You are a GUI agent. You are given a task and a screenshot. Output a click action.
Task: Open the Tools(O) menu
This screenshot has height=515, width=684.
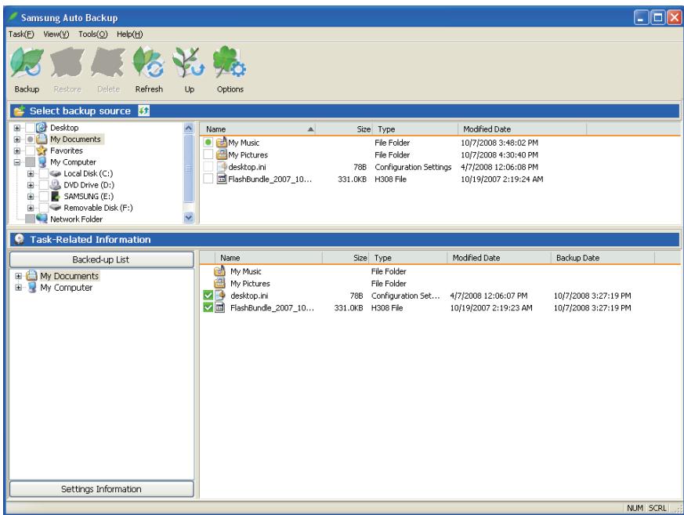[92, 34]
